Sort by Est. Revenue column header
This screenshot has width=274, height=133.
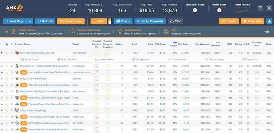pyautogui.click(x=202, y=44)
